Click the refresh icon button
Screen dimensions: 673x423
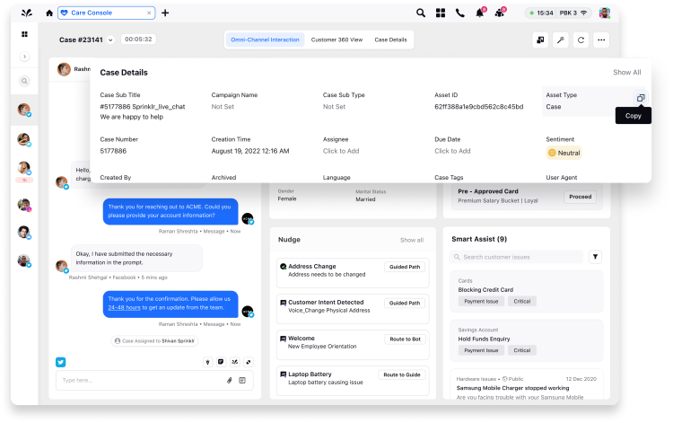(x=581, y=40)
